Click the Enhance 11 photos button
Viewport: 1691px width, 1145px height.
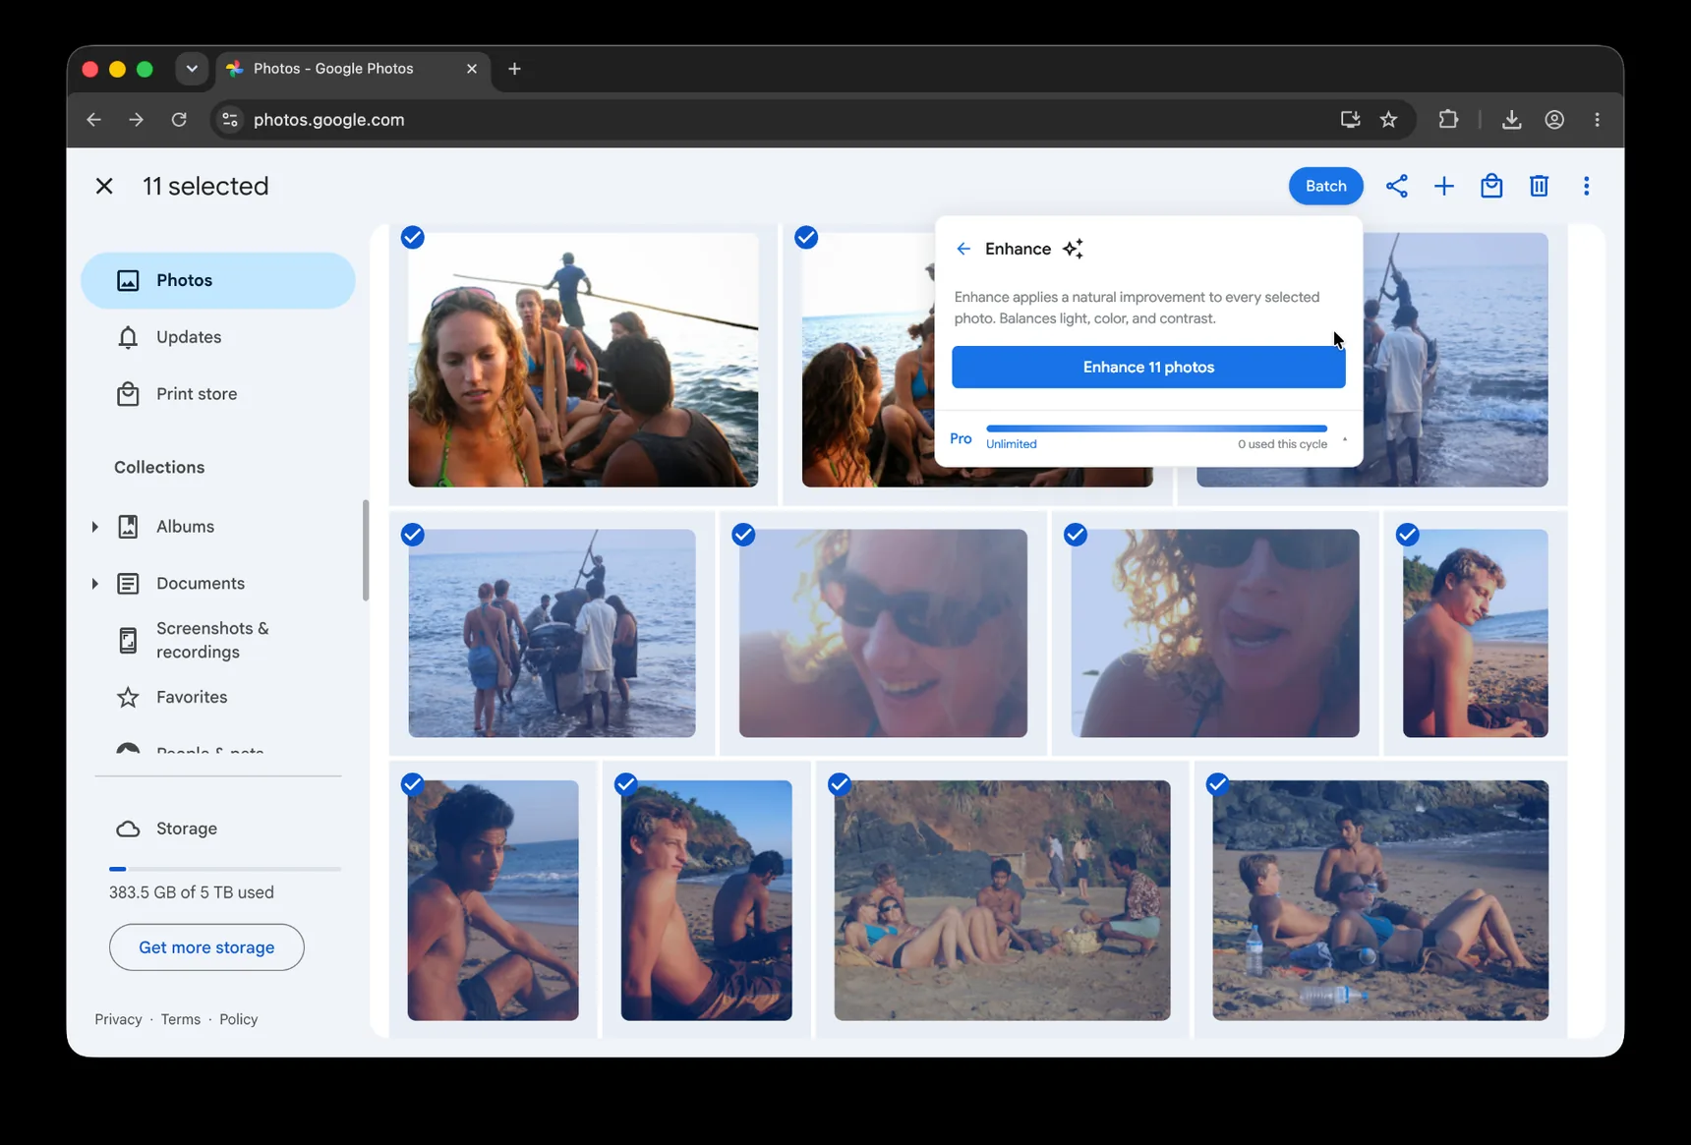click(1148, 367)
